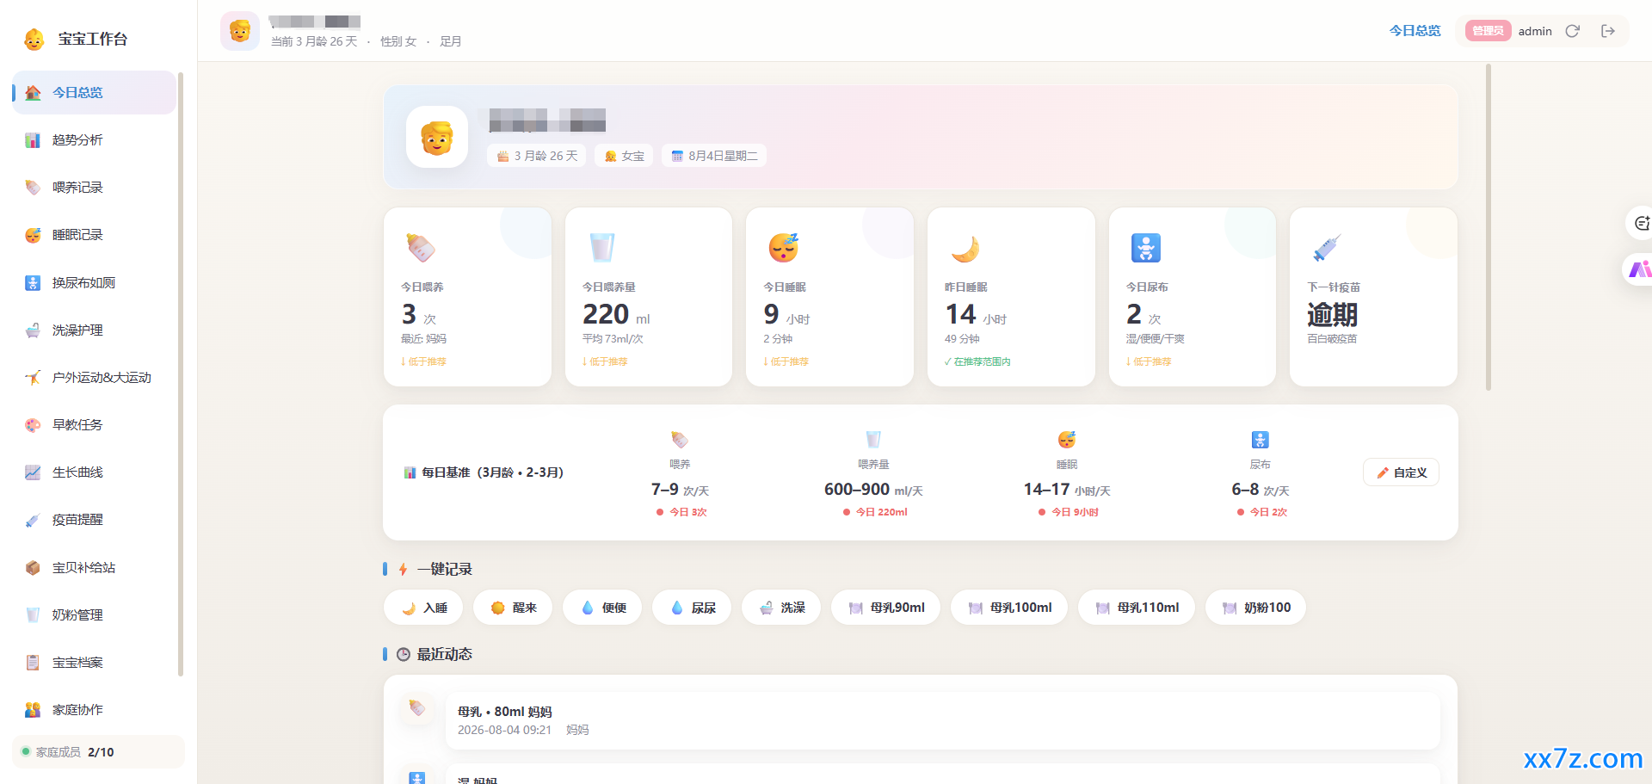Image resolution: width=1652 pixels, height=784 pixels.
Task: Quick-record 奶粉100 feeding
Action: (x=1256, y=608)
